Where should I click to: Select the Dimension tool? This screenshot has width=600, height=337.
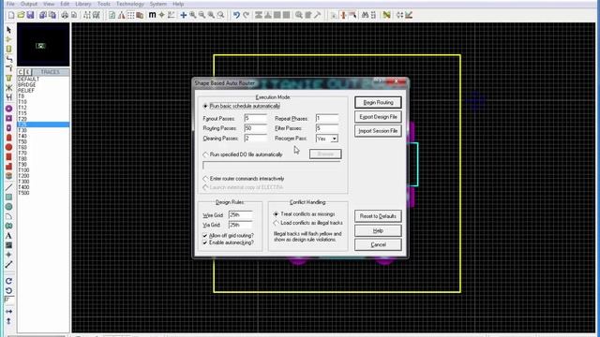8,264
